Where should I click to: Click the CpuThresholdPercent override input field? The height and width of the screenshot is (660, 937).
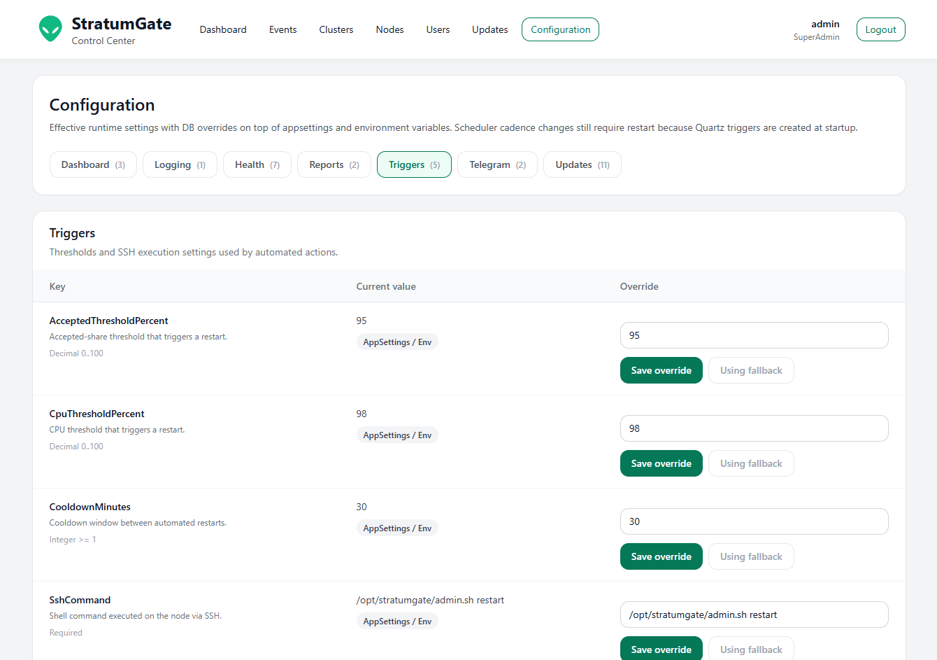click(754, 428)
